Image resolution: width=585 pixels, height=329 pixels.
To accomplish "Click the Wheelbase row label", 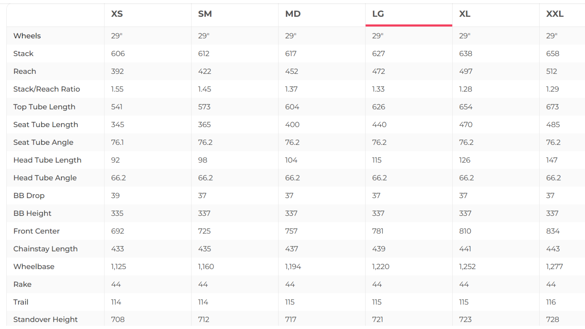I will [x=34, y=267].
